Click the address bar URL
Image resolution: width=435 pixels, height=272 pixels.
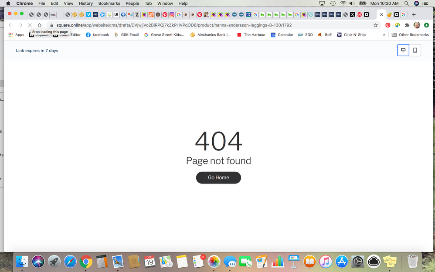(174, 25)
